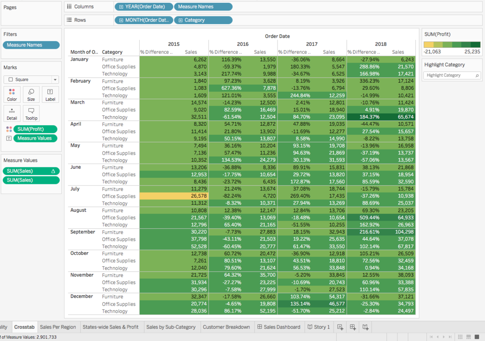Click the % Difference header under 2016
The width and height of the screenshot is (485, 341).
click(225, 52)
